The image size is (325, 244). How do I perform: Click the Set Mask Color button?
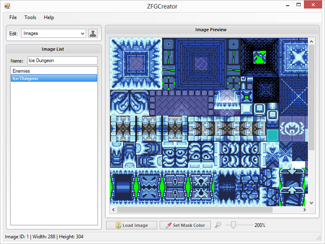[185, 225]
